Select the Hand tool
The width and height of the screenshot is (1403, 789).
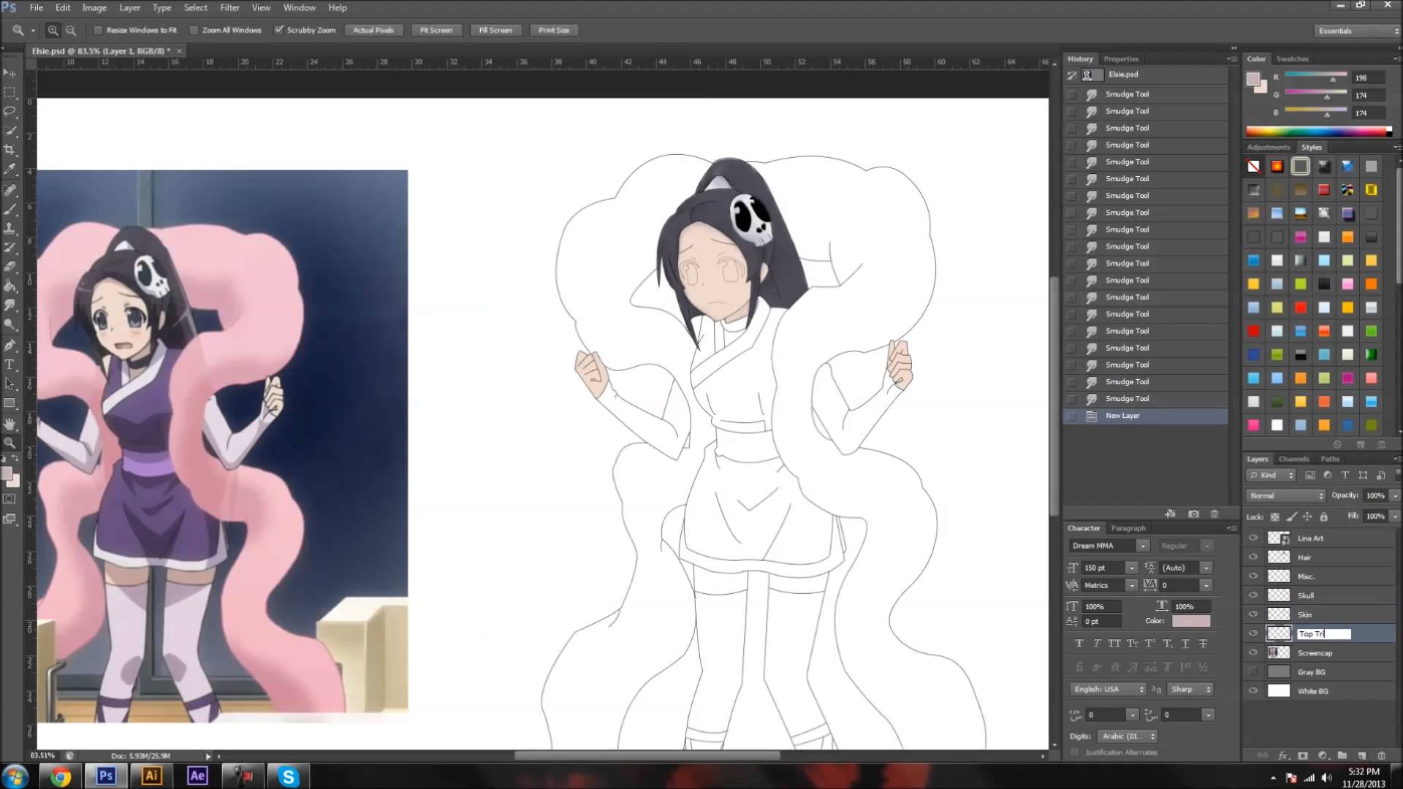point(10,424)
